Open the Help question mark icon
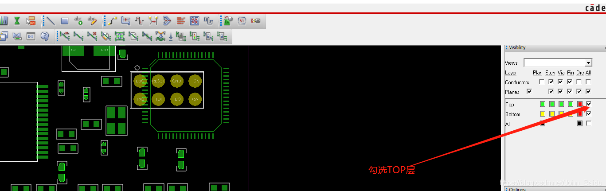Image resolution: width=606 pixels, height=191 pixels. (44, 36)
